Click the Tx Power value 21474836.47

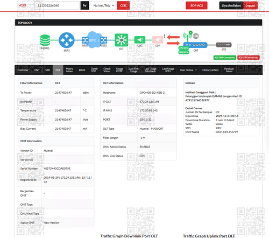(x=63, y=93)
